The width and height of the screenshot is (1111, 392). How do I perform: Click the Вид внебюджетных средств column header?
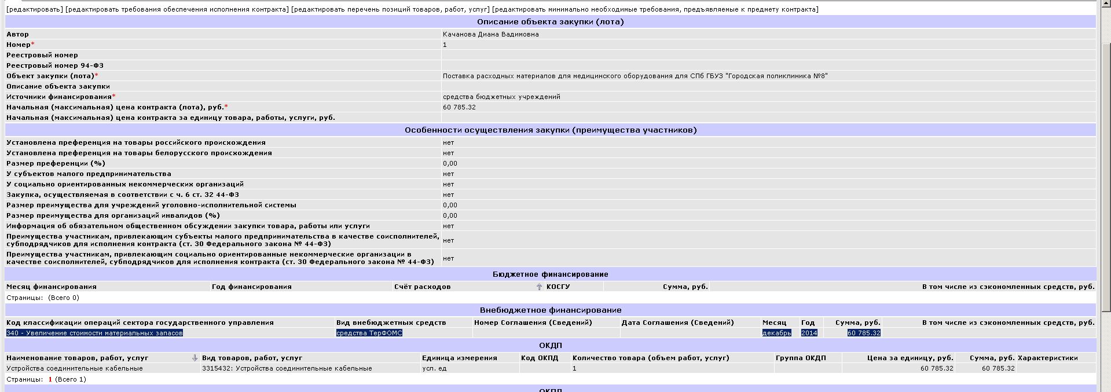pyautogui.click(x=391, y=323)
